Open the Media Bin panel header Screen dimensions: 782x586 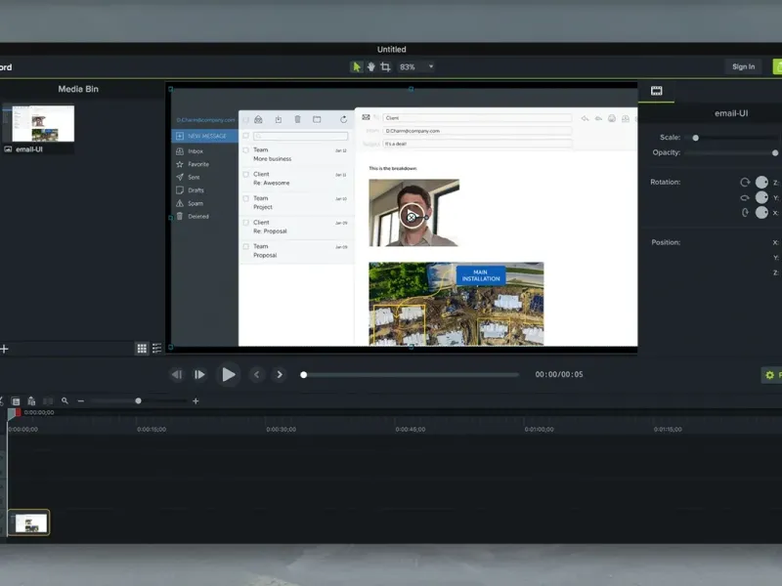(x=78, y=89)
